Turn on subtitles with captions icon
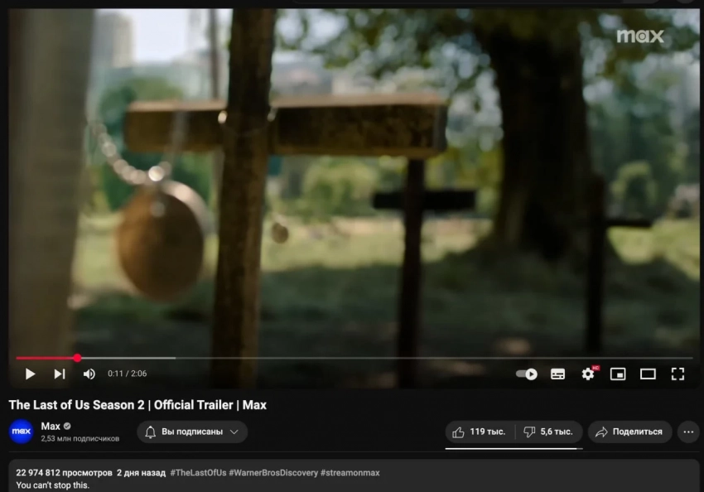This screenshot has width=704, height=492. click(557, 374)
